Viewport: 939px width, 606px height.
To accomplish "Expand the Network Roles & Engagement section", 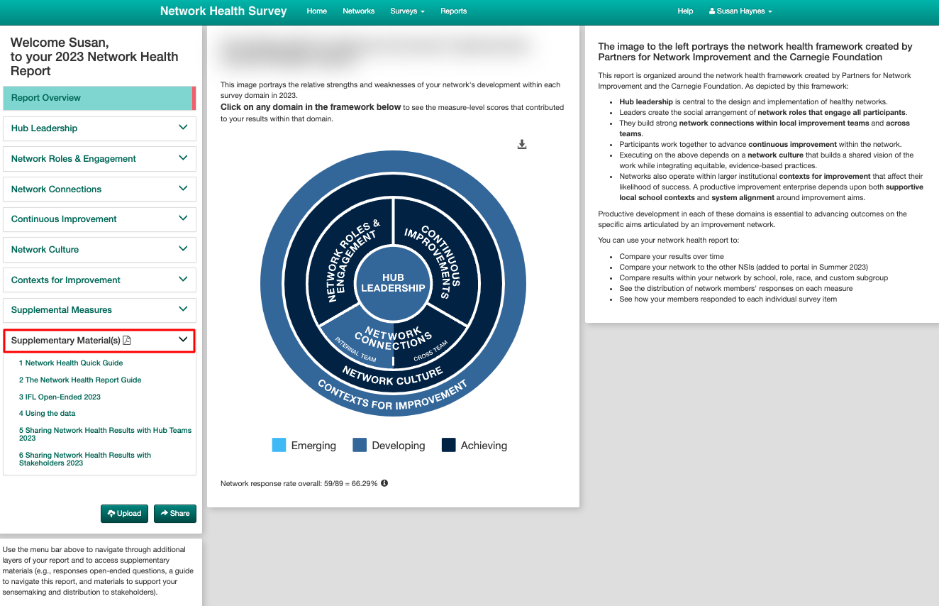I will pos(99,159).
